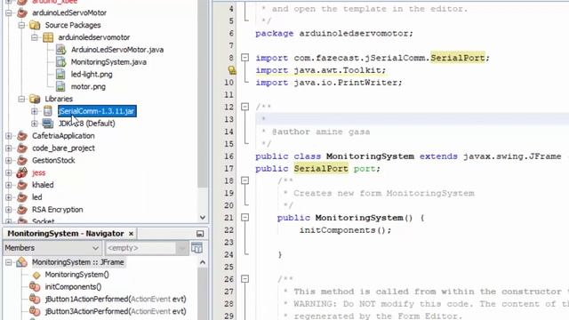
Task: Click the MonitoringSystem() constructor icon
Action: [x=36, y=275]
